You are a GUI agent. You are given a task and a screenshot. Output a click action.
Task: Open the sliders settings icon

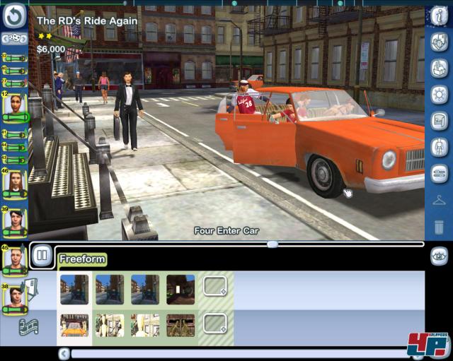(439, 174)
